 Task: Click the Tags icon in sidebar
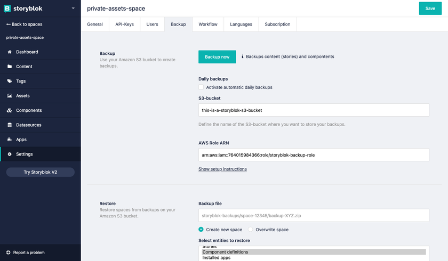[x=10, y=81]
